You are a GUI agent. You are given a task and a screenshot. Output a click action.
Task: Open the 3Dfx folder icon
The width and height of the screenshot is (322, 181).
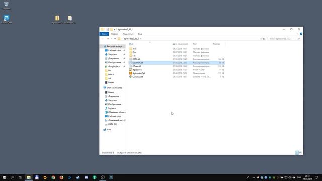coord(131,49)
